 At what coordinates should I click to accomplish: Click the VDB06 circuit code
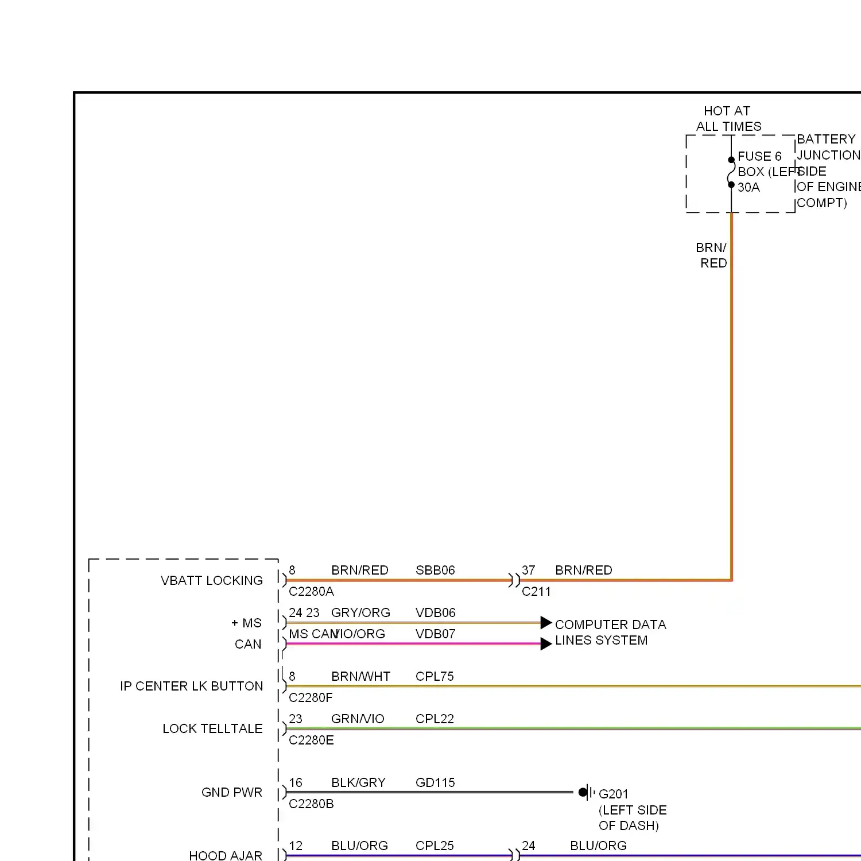(436, 612)
